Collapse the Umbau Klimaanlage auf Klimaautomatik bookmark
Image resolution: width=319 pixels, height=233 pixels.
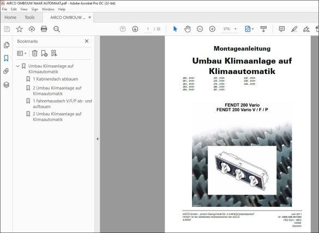17,66
